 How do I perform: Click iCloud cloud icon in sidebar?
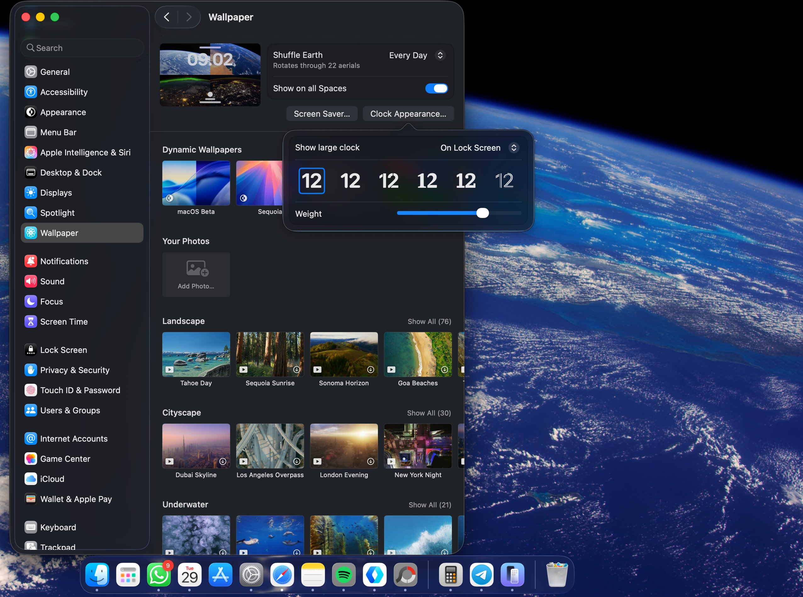[31, 479]
